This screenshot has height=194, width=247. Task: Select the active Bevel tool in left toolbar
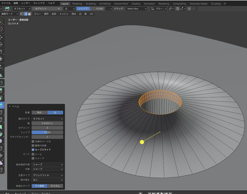tap(2, 105)
